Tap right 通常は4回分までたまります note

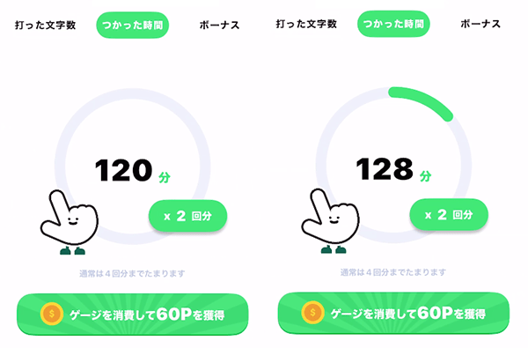coord(393,272)
